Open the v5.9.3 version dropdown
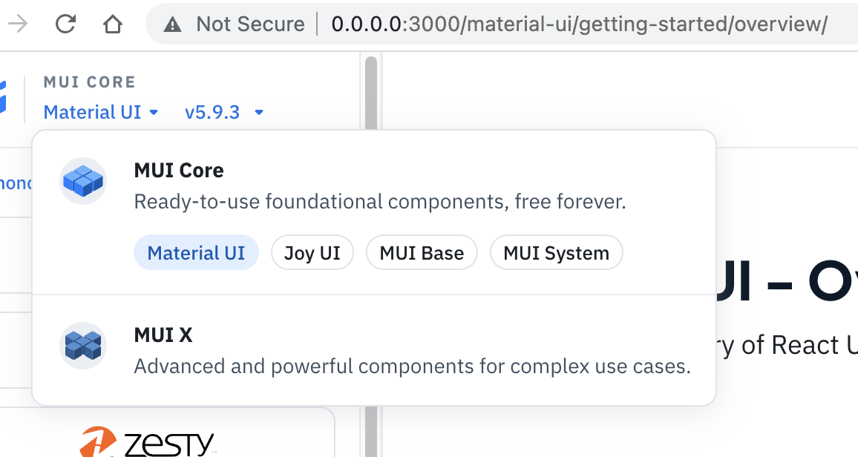Screen dimensions: 858x457 224,112
